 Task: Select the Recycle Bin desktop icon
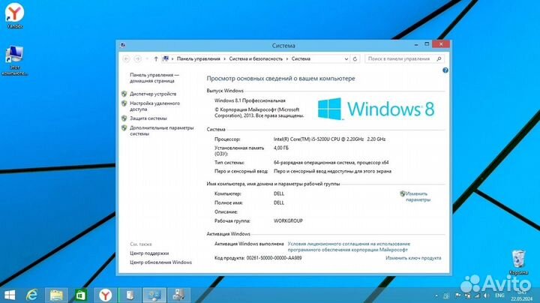[518, 262]
